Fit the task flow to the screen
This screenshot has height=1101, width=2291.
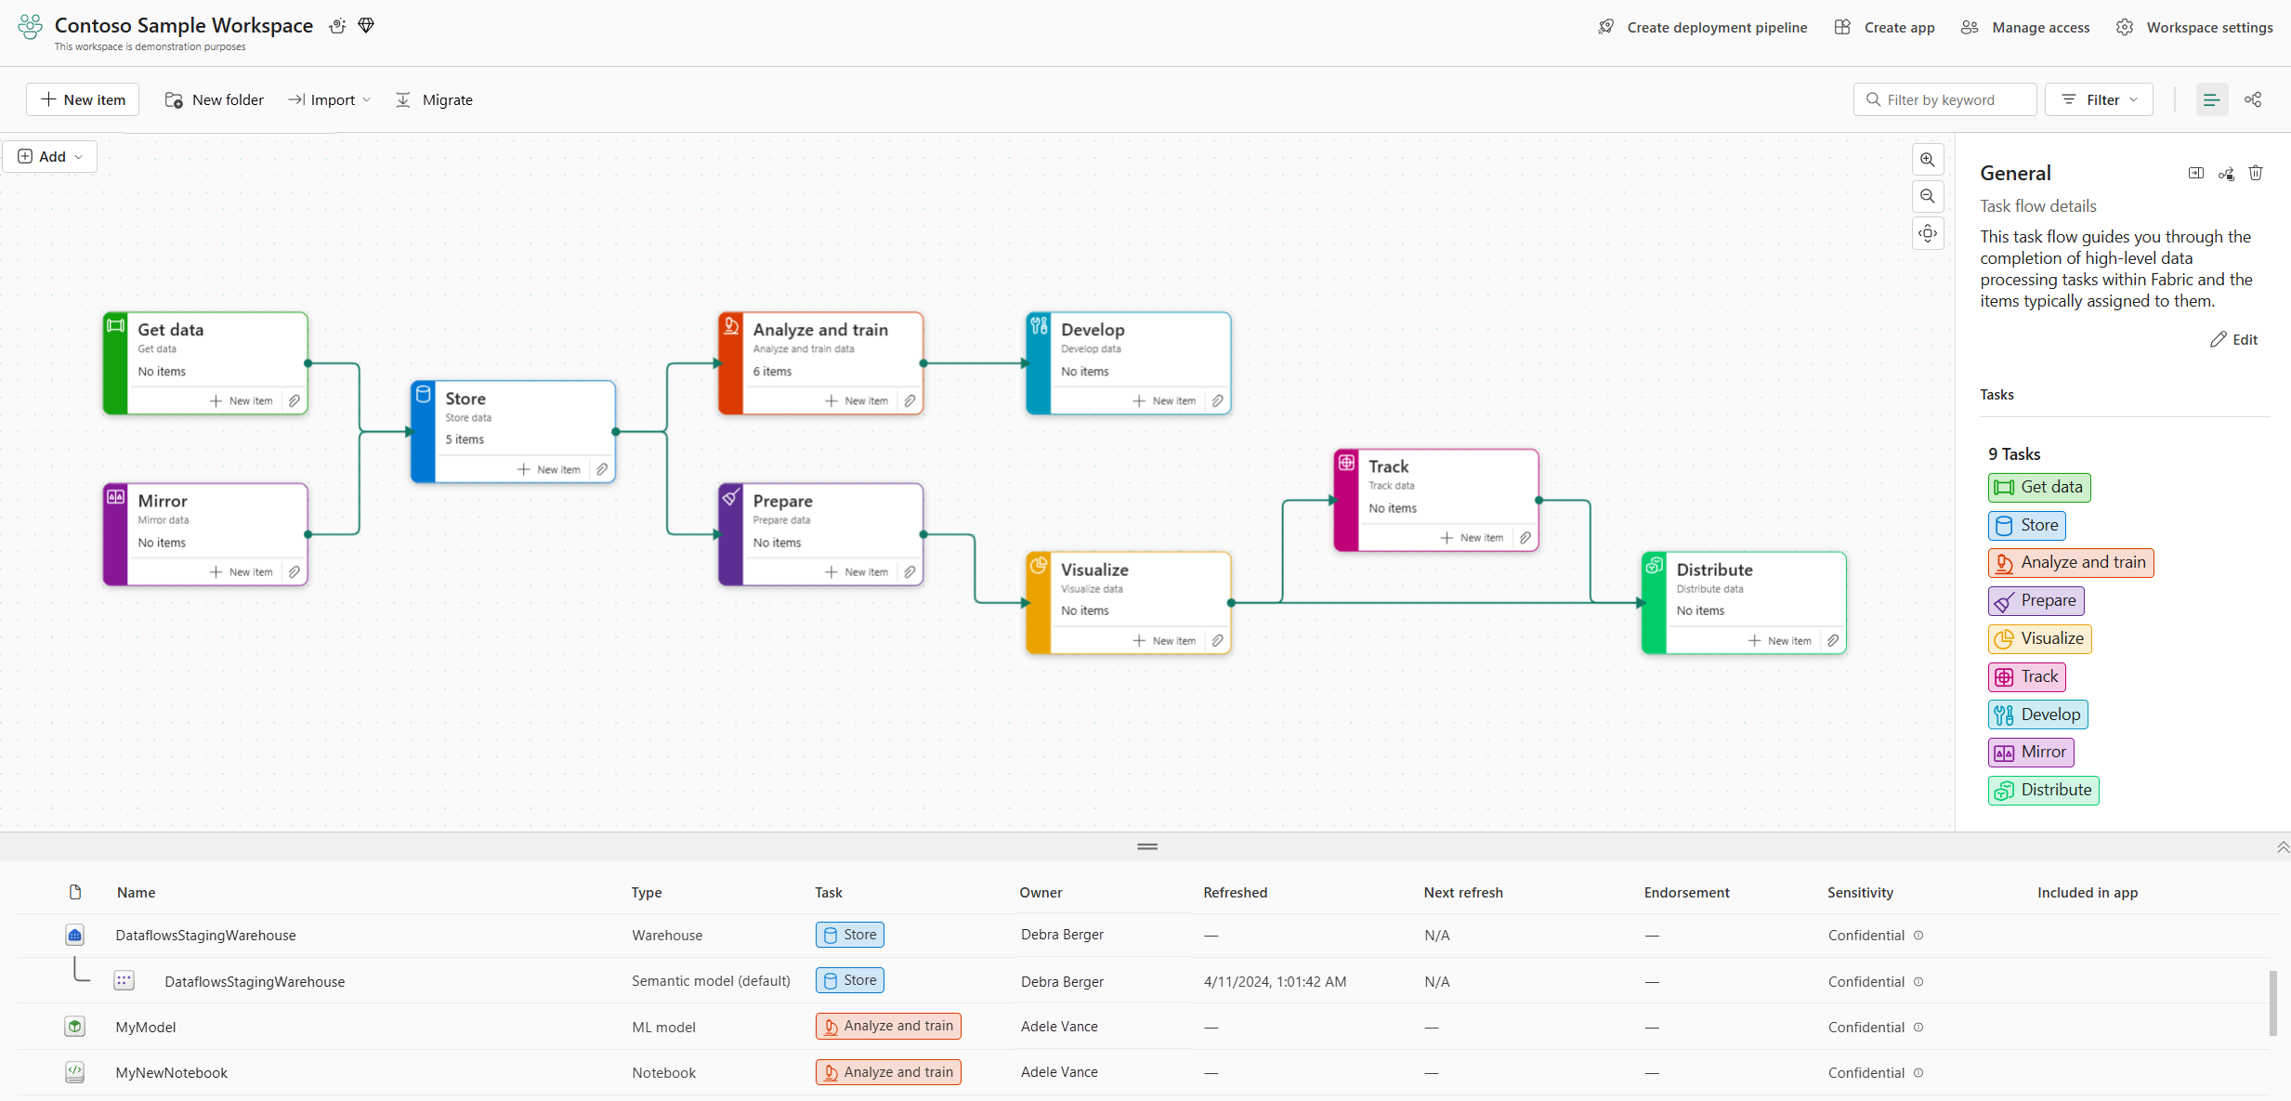[x=1928, y=233]
